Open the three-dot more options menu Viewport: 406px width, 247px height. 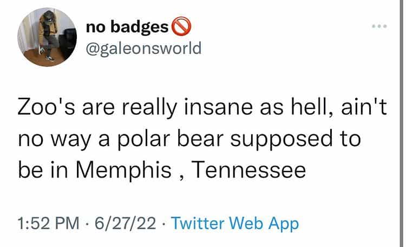pos(378,26)
